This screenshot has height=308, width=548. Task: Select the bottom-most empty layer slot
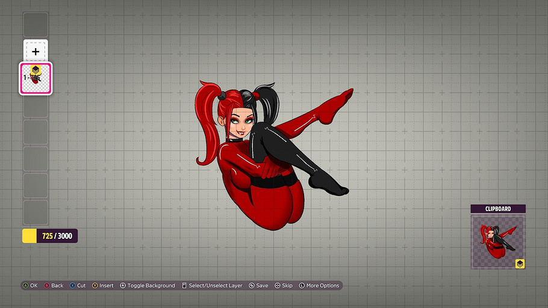coord(36,212)
